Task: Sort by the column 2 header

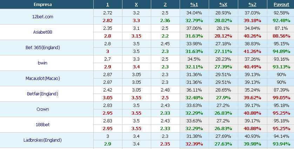Action: pos(165,5)
